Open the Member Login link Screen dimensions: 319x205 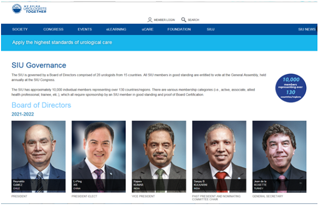click(x=164, y=20)
